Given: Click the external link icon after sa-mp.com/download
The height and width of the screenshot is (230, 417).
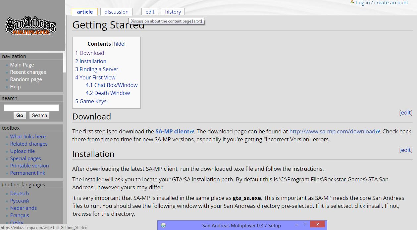Looking at the screenshot, I should pos(378,132).
